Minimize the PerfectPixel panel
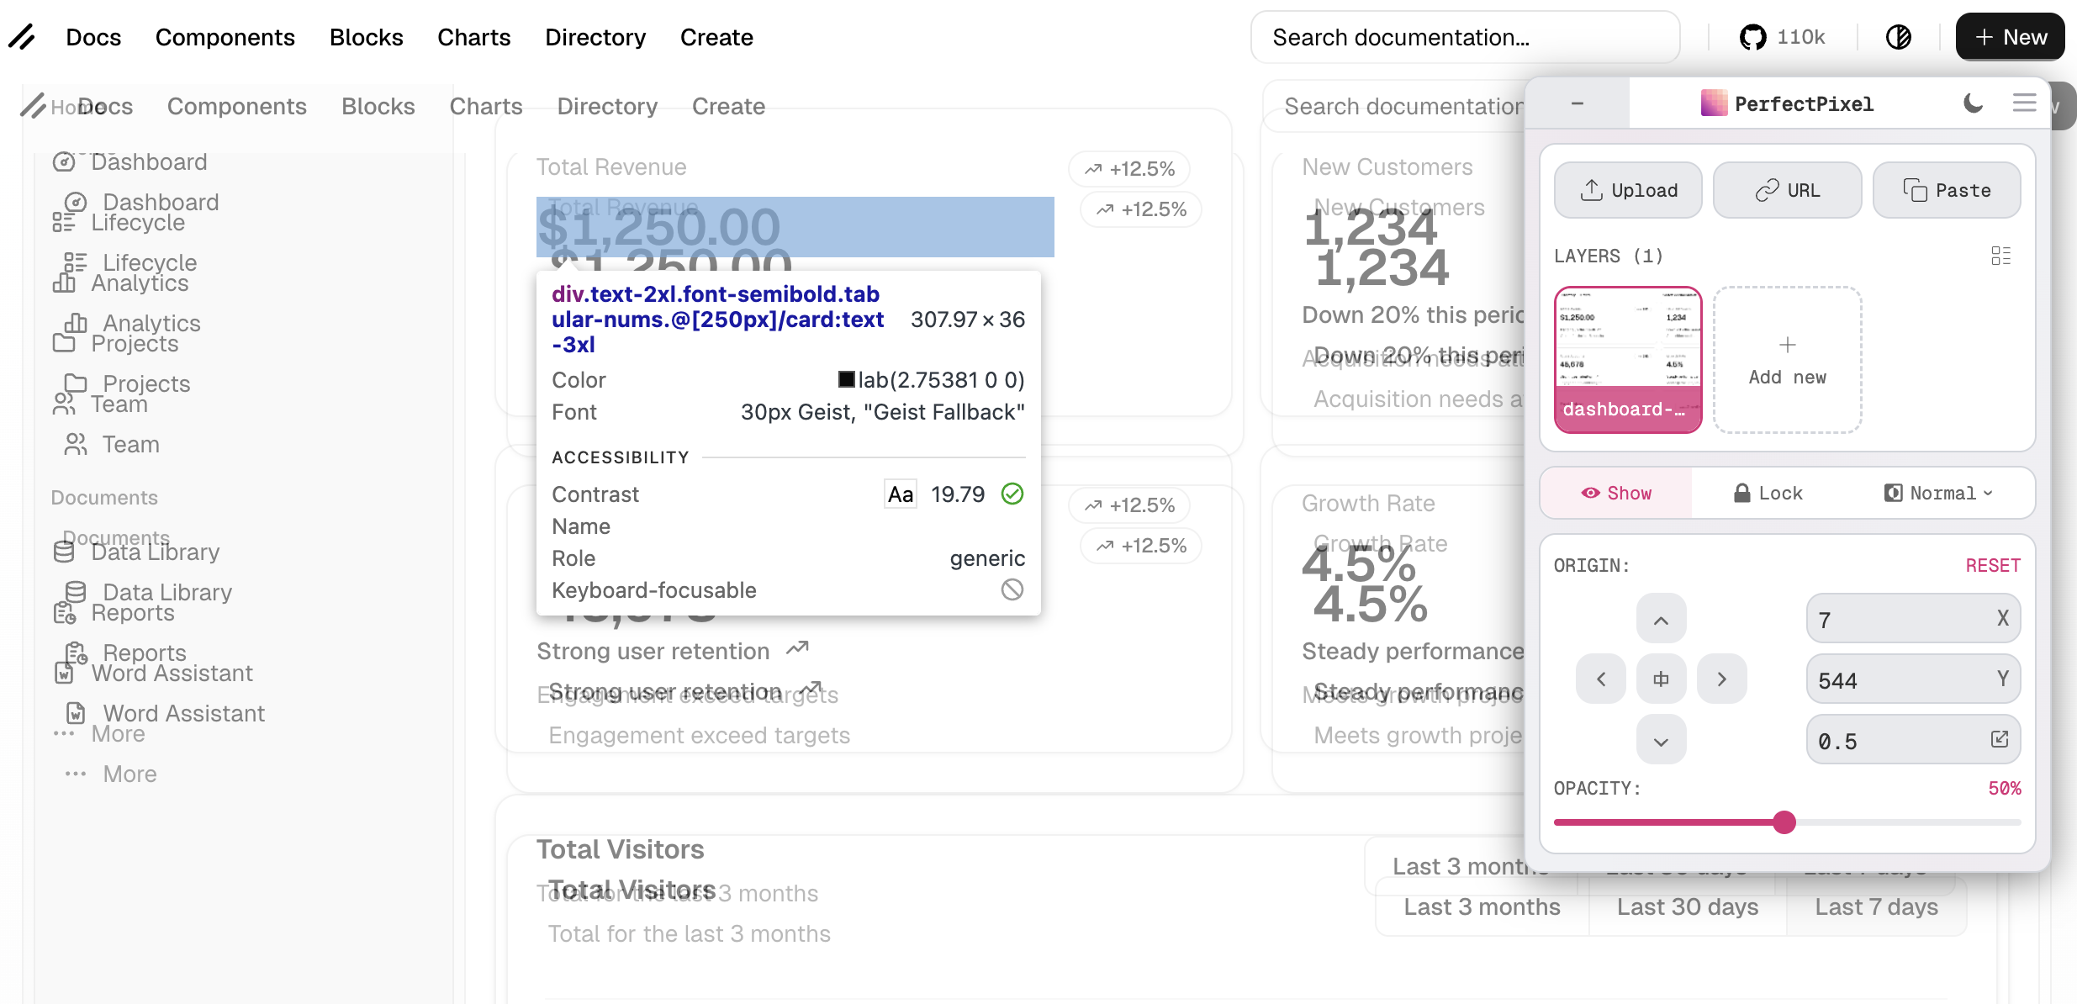This screenshot has width=2077, height=1004. point(1577,103)
